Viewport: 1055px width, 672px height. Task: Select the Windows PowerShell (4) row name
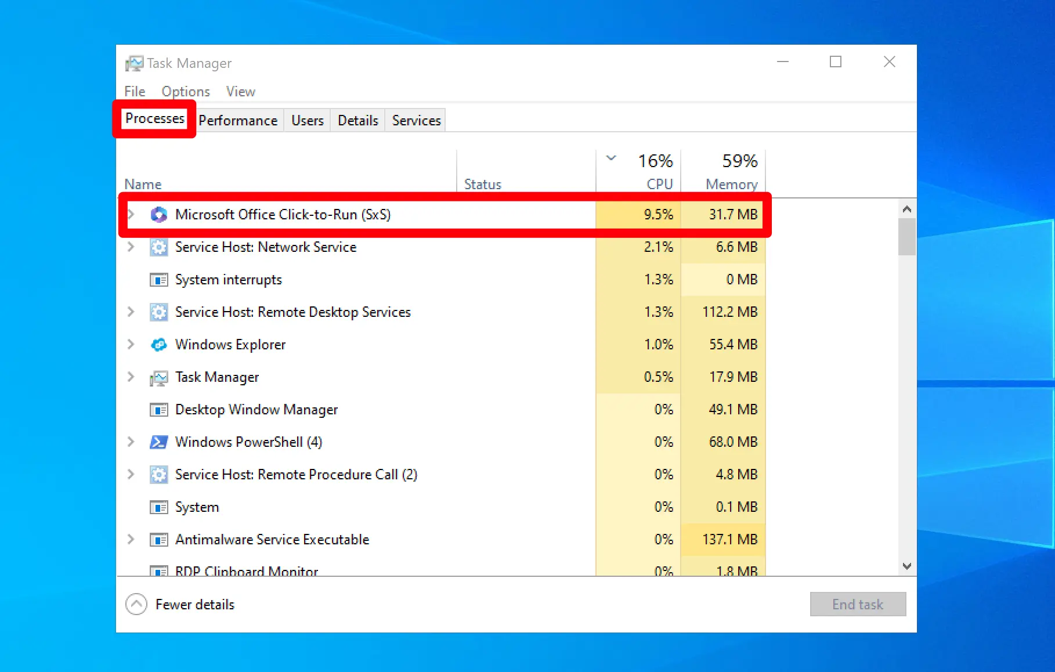tap(249, 442)
